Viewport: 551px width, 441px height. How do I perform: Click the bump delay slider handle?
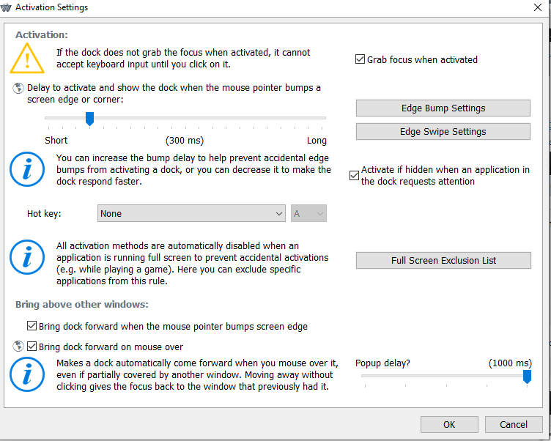point(89,119)
